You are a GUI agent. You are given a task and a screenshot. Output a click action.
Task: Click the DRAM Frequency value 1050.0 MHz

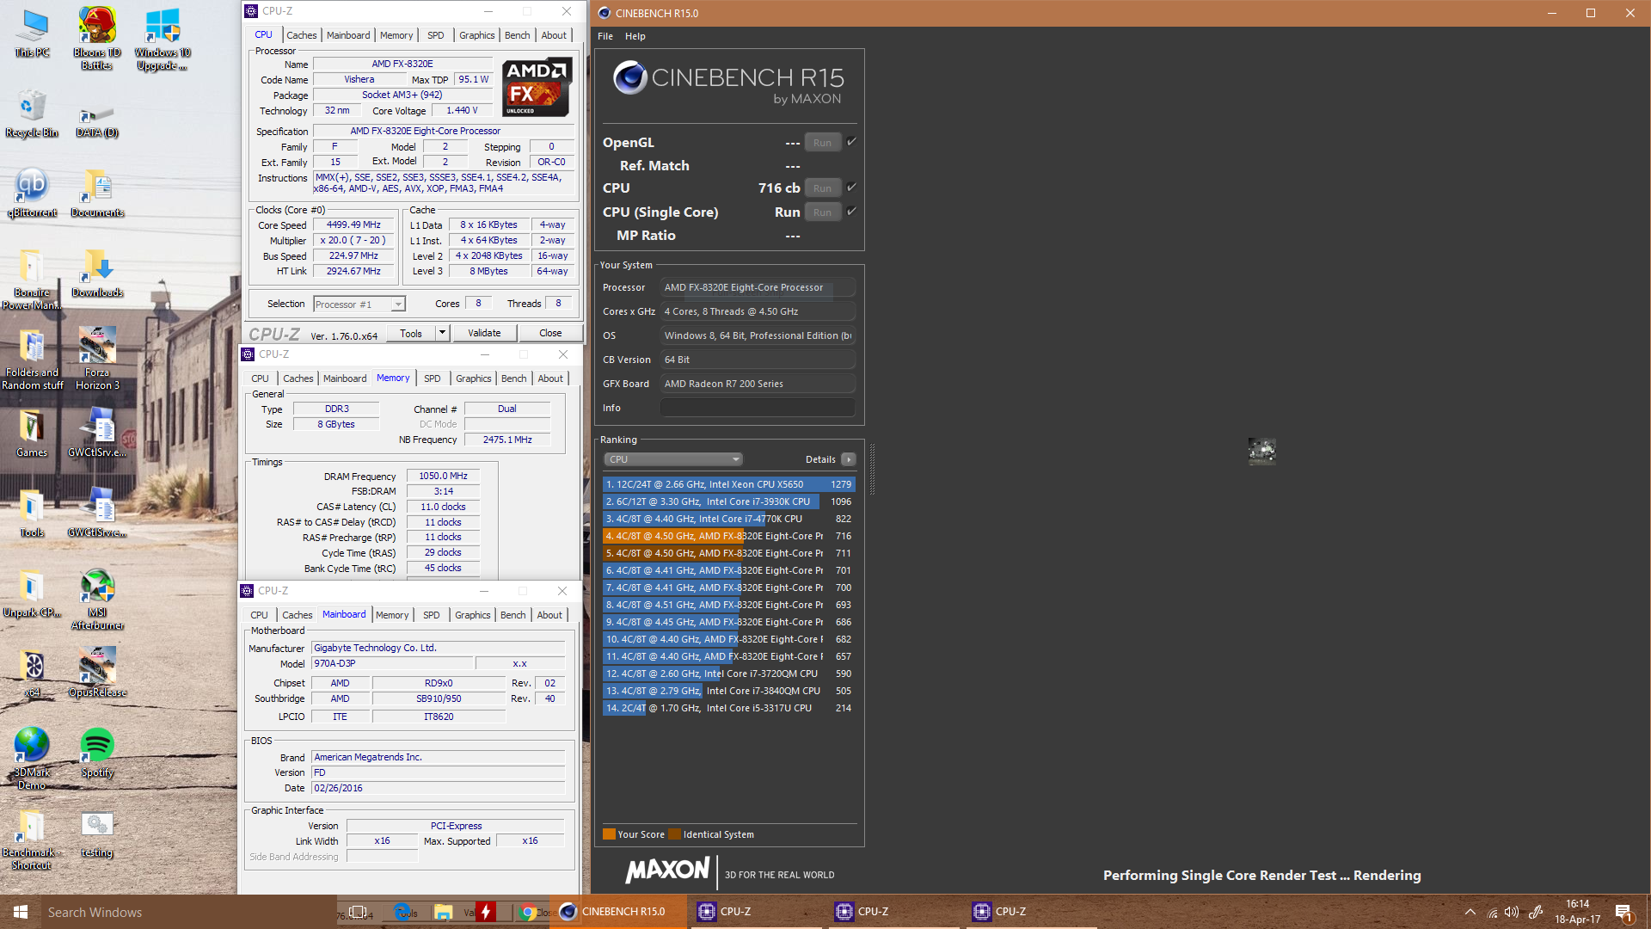[x=443, y=476]
